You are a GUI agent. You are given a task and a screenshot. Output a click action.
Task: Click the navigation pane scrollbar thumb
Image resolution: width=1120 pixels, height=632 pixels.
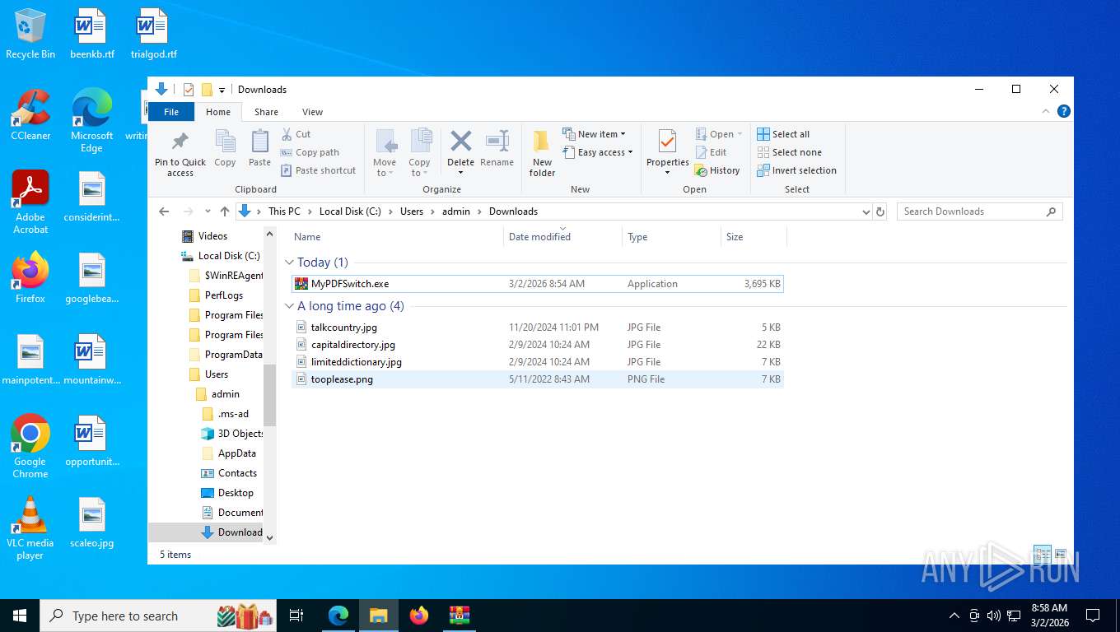(x=269, y=395)
